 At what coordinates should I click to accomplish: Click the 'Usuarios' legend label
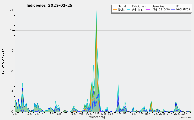158,6
